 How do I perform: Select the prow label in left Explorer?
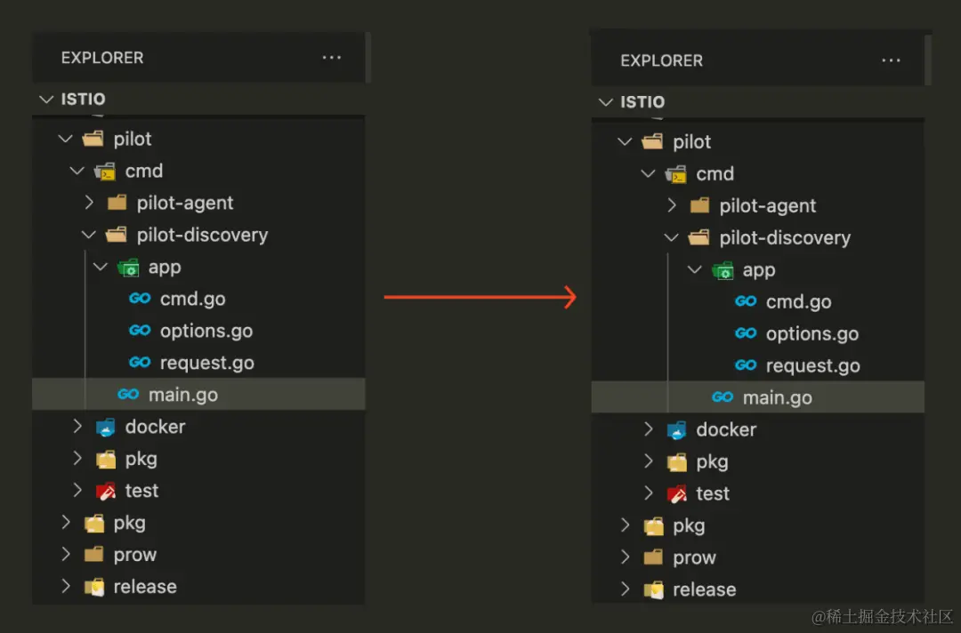(x=135, y=556)
